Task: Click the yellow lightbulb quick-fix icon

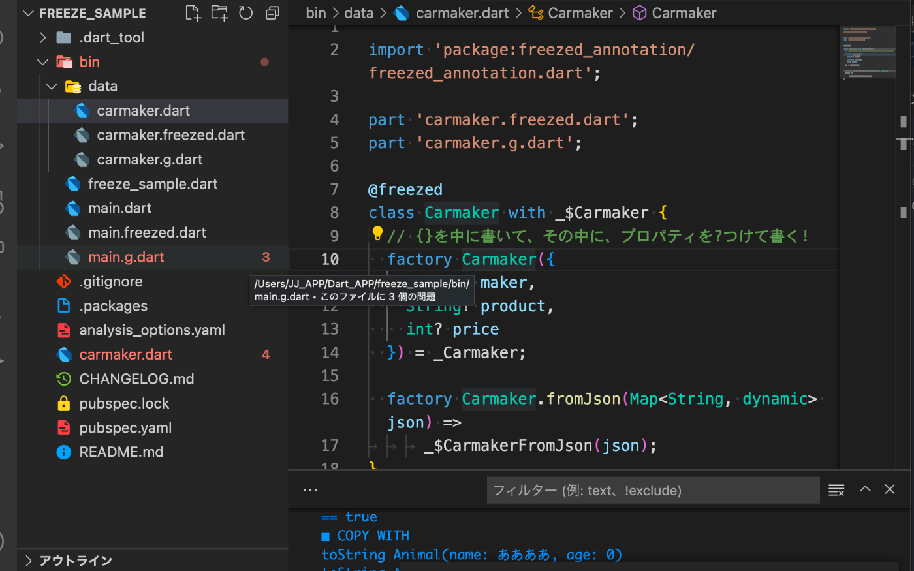Action: click(377, 233)
